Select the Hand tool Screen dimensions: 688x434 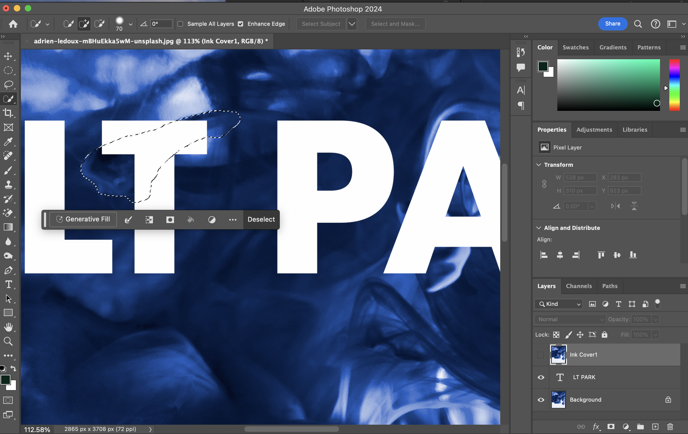click(8, 327)
